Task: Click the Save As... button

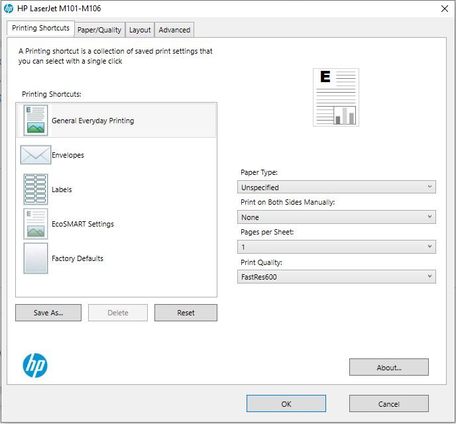Action: pyautogui.click(x=48, y=313)
